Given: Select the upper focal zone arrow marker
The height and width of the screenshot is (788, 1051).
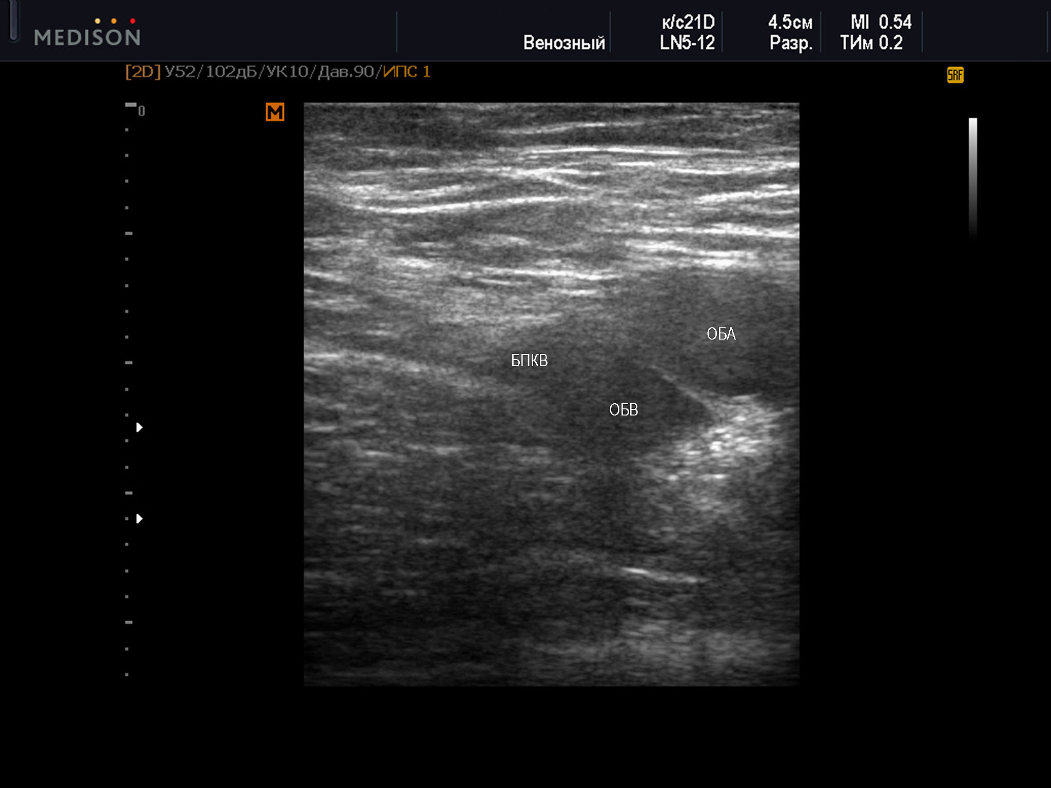Looking at the screenshot, I should (139, 427).
